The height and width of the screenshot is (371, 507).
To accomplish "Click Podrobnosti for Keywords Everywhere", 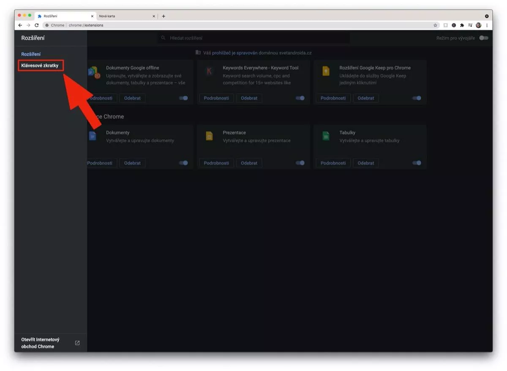I will [216, 98].
